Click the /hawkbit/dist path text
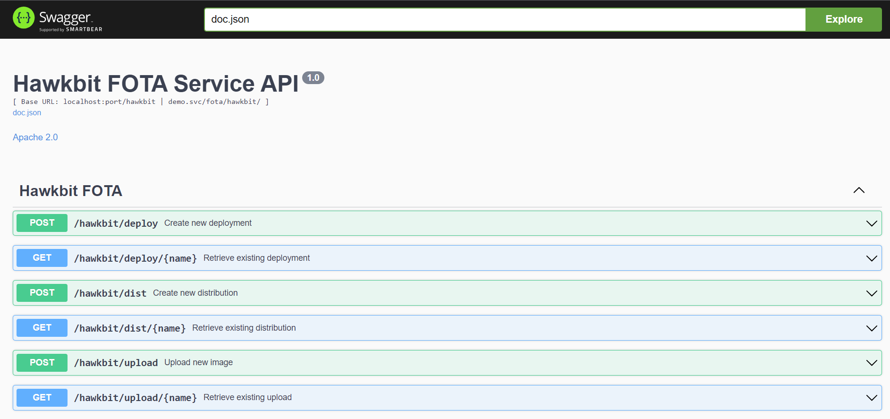Viewport: 890px width, 419px height. click(x=110, y=293)
